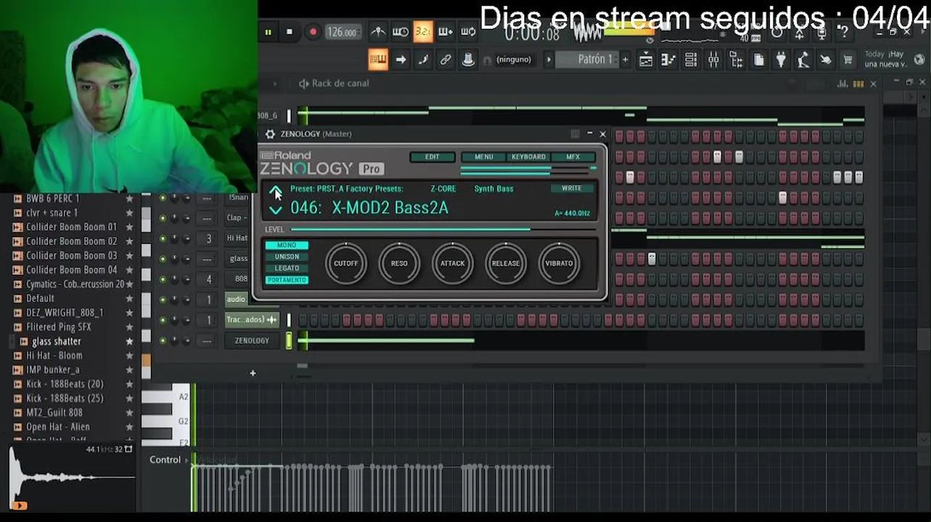Toggle the metronome icon
The height and width of the screenshot is (522, 931).
[x=378, y=32]
